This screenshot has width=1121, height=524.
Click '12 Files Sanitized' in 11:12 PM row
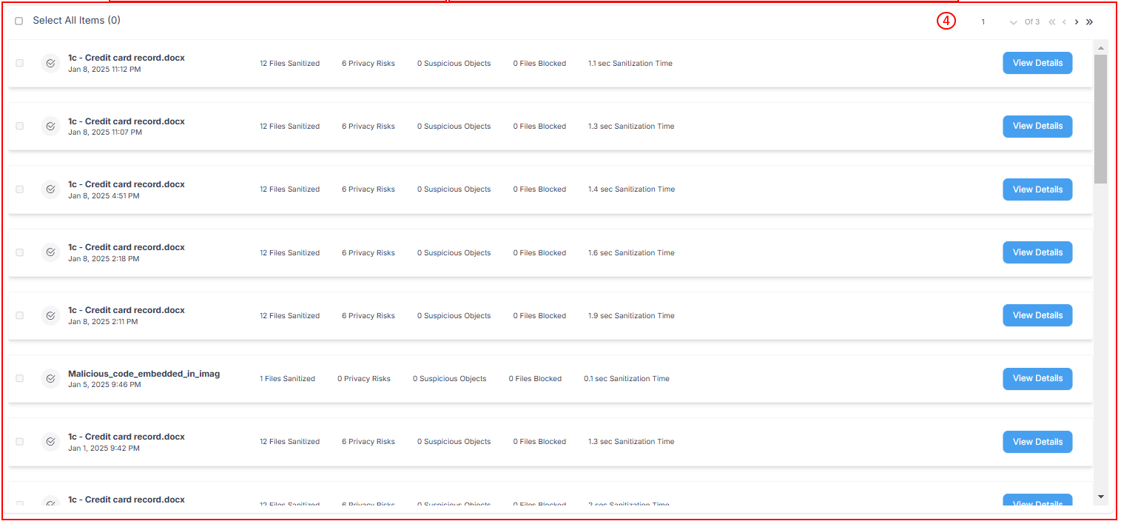290,64
